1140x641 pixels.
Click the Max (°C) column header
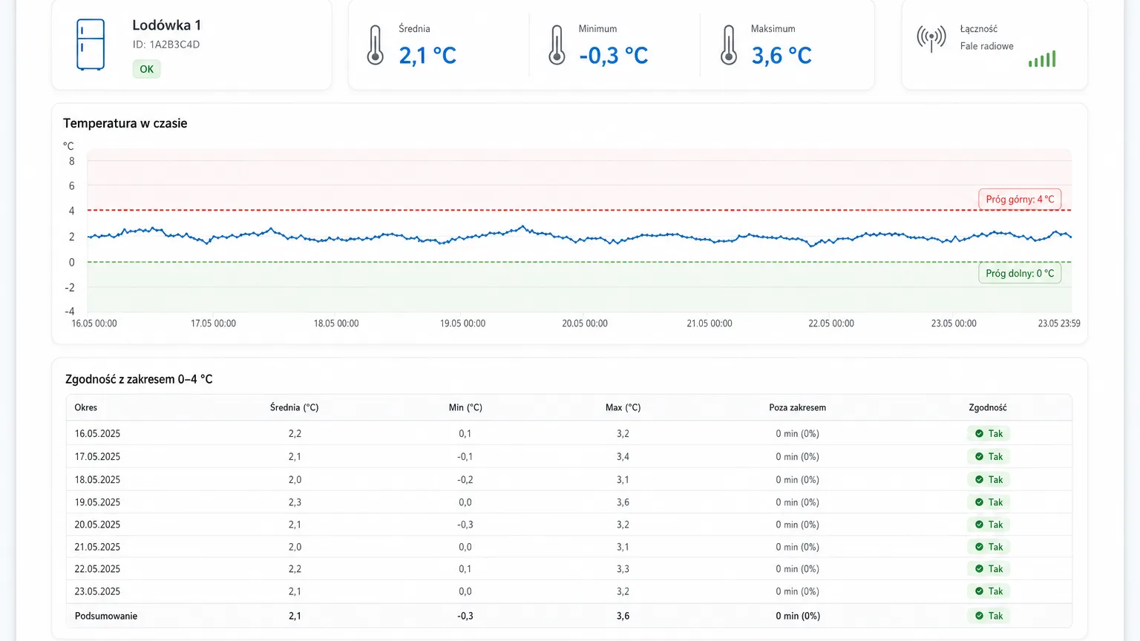pyautogui.click(x=623, y=407)
